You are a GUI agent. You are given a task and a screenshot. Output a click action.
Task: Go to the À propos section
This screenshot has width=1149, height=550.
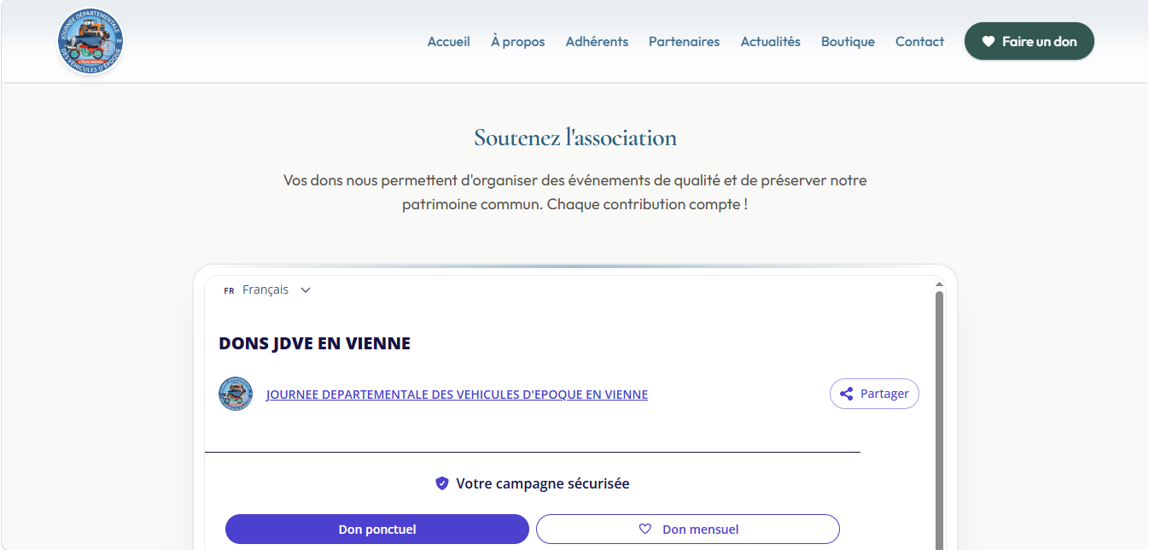point(517,42)
